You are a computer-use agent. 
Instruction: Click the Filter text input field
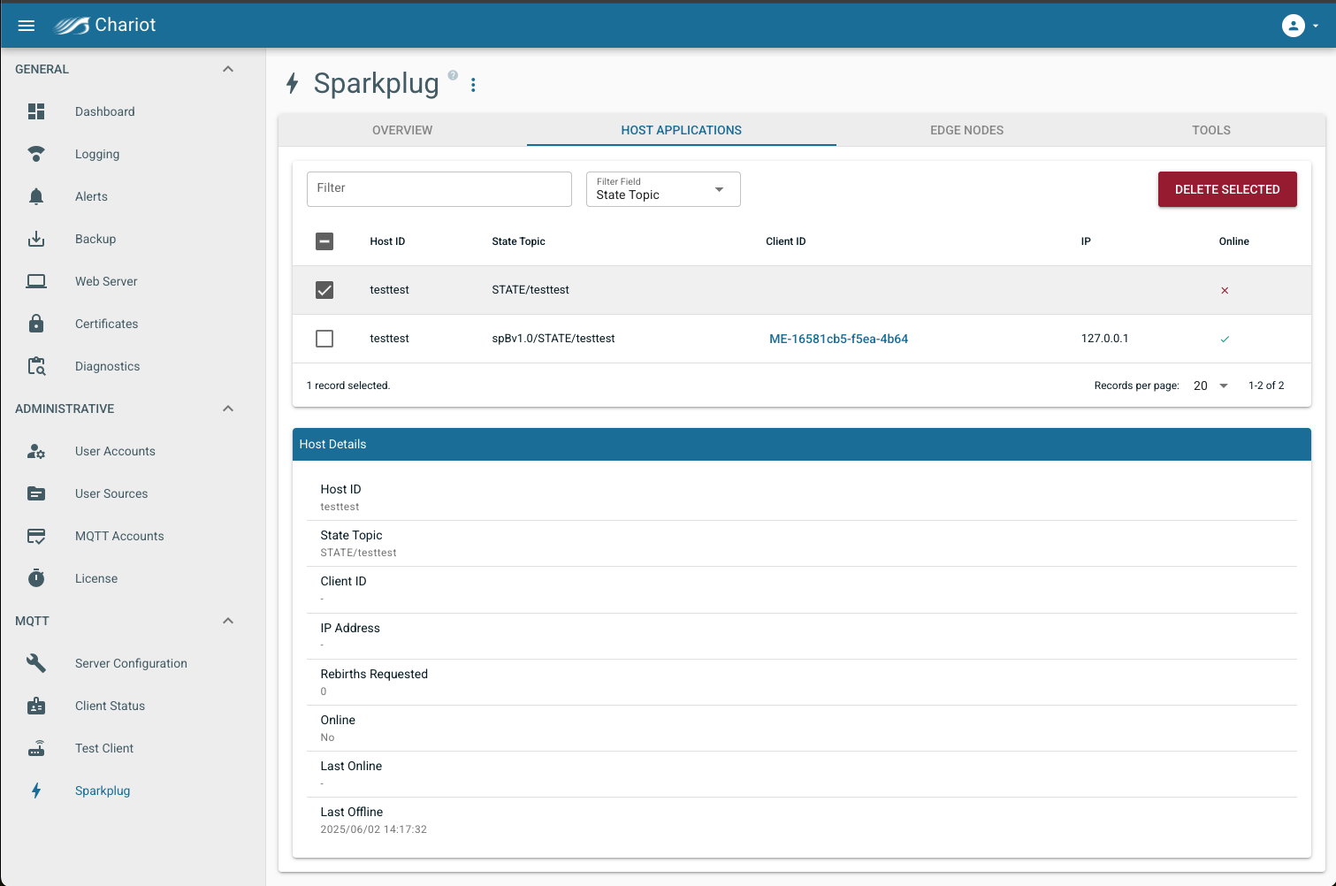coord(439,189)
